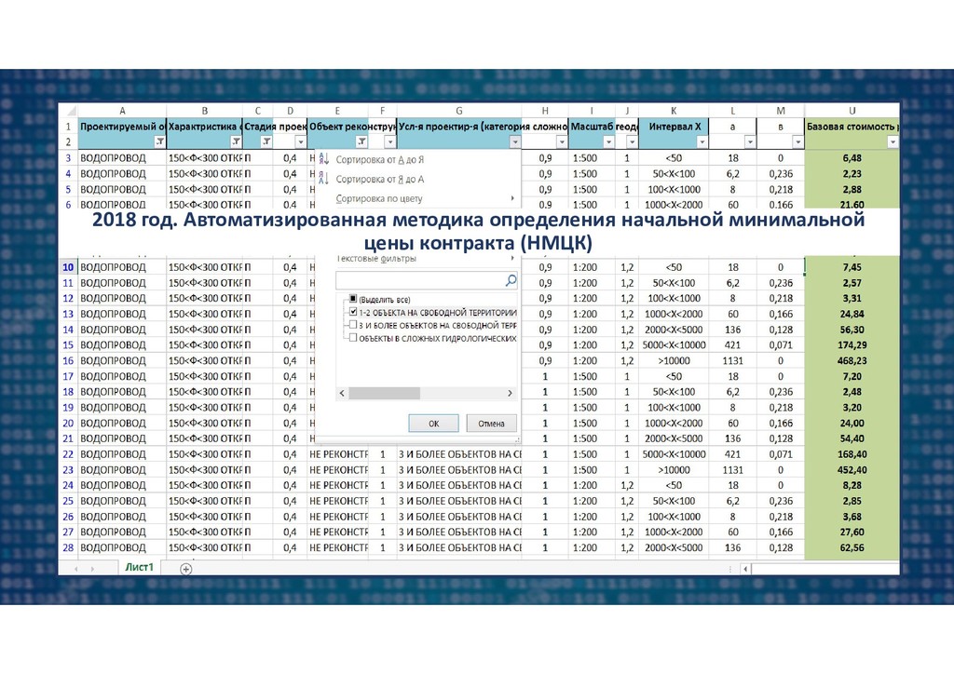The image size is (954, 674).
Task: Open filter dropdown for Интервал Х column
Action: tap(702, 142)
